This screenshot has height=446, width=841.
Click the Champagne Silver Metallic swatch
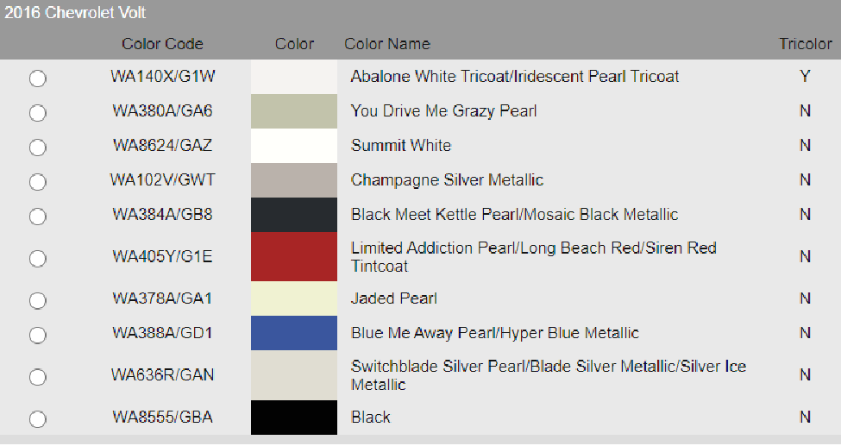[x=294, y=179]
